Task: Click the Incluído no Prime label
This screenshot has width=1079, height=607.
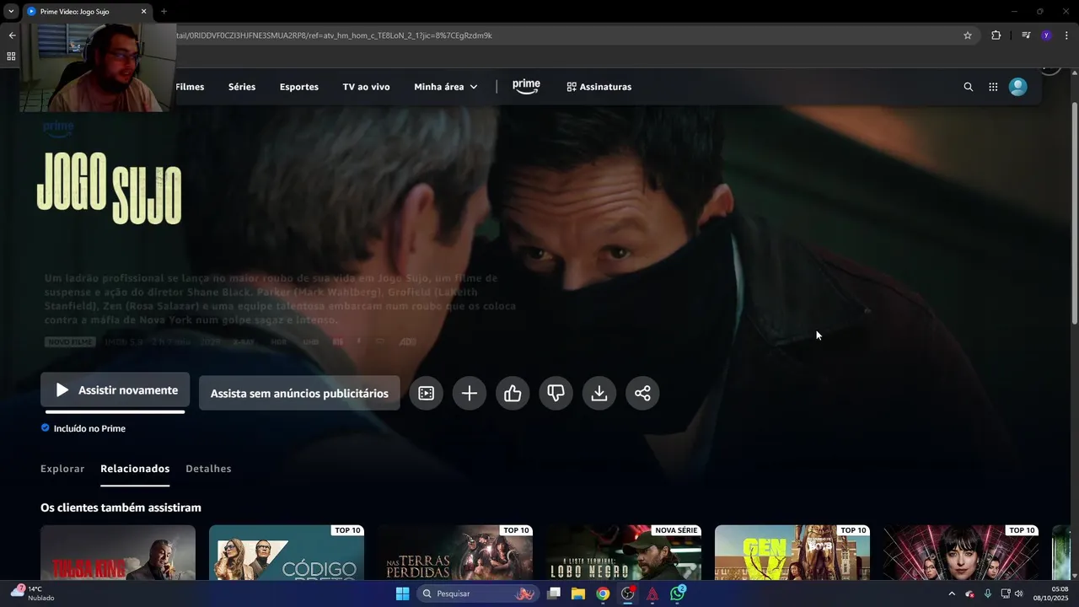Action: click(83, 428)
